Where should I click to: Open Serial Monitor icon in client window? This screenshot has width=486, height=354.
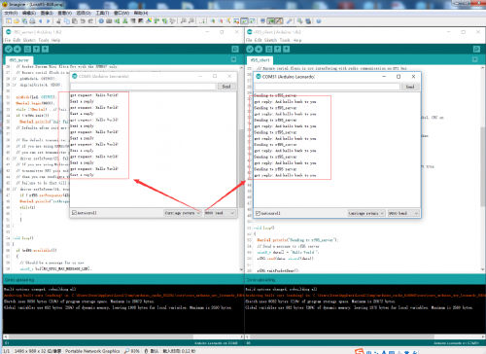(476, 50)
